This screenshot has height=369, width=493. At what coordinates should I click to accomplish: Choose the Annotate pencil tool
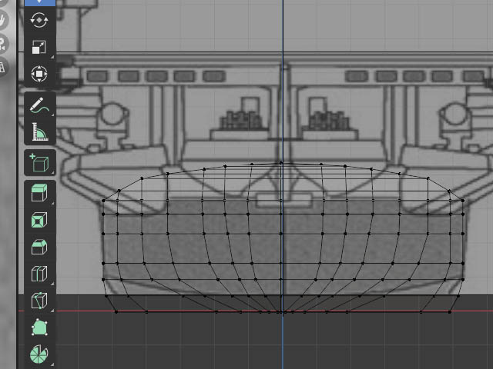39,105
